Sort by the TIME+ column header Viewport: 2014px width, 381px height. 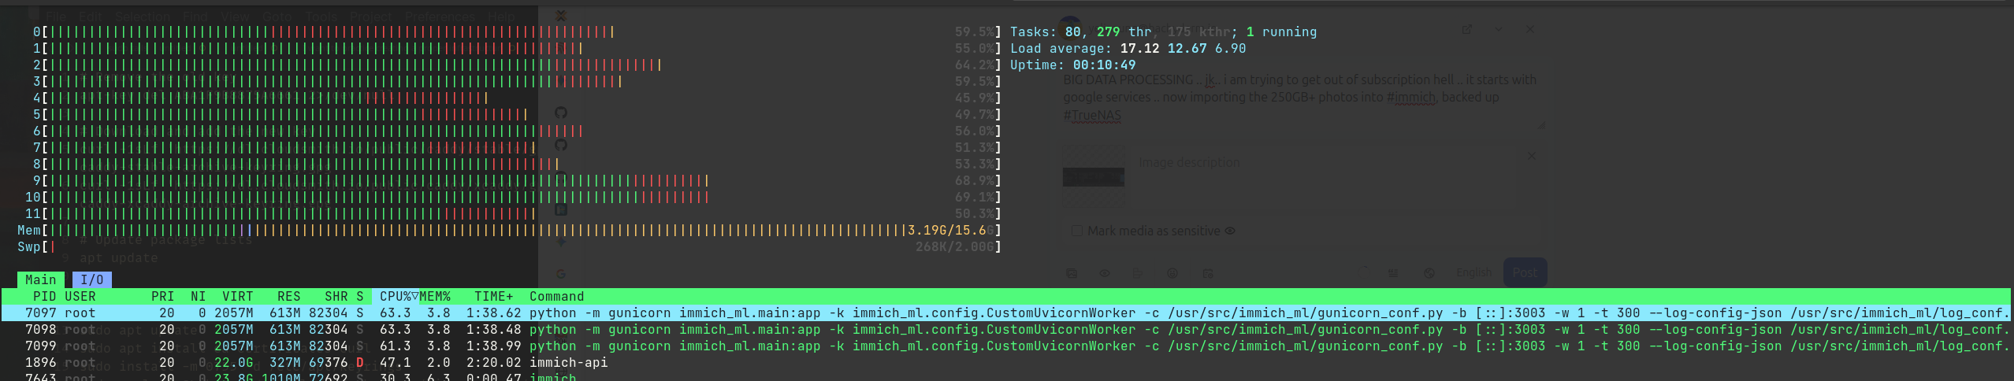493,296
